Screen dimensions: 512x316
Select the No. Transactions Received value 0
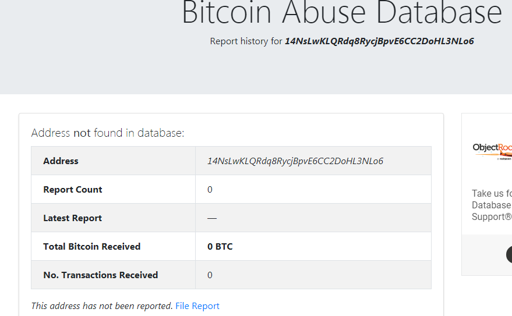(210, 275)
